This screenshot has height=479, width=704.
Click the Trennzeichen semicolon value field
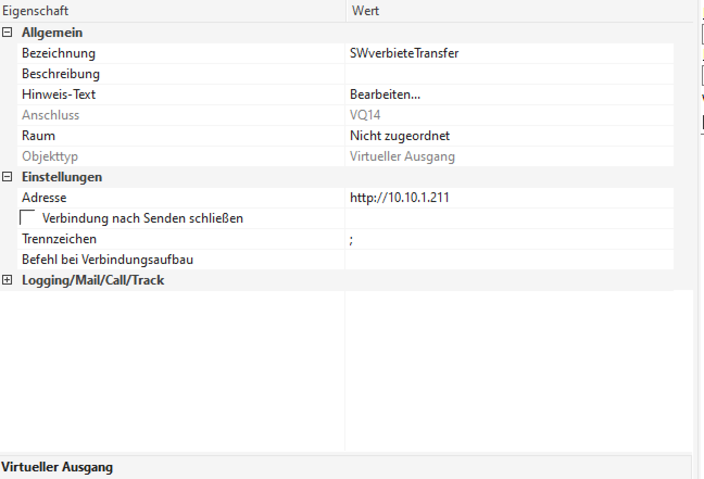508,239
